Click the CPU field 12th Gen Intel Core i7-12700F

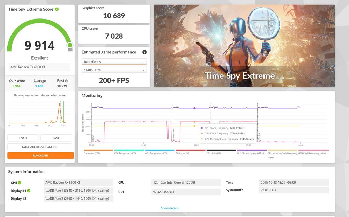click(x=186, y=183)
